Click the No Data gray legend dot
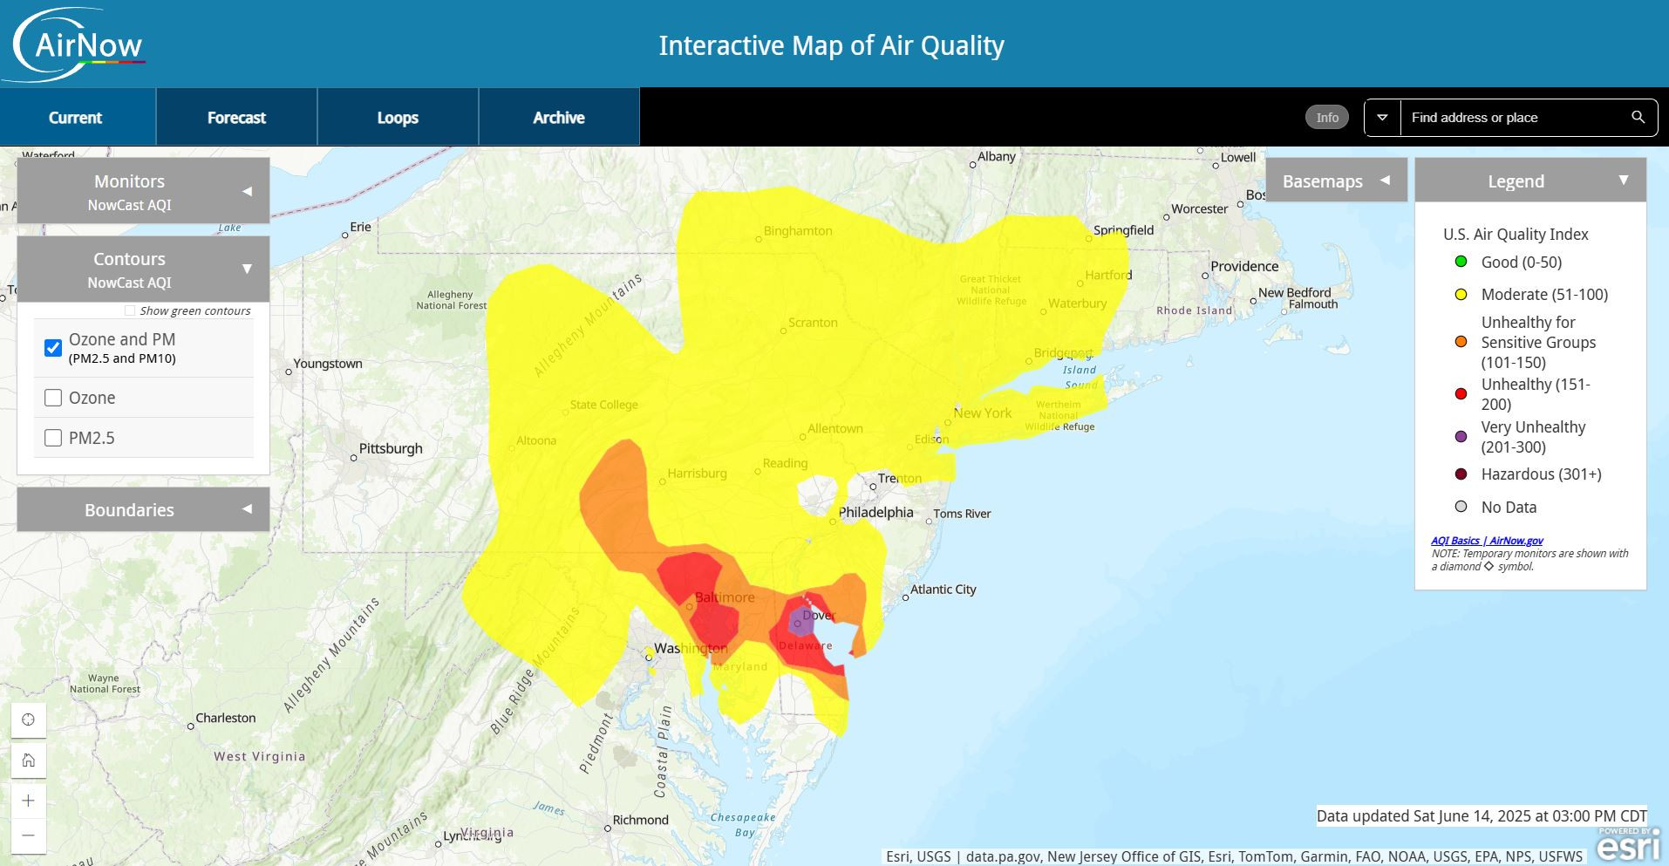The image size is (1669, 866). (1461, 507)
